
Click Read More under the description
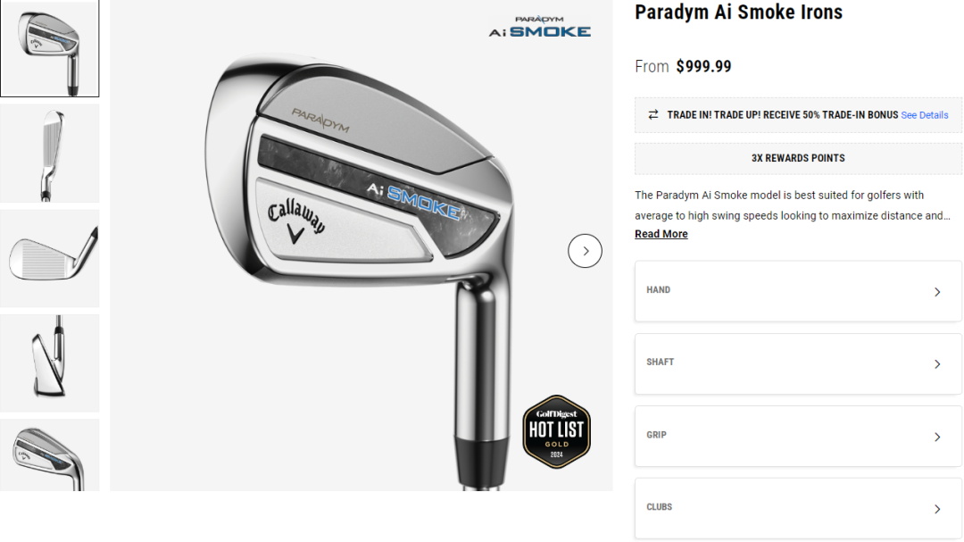point(661,234)
